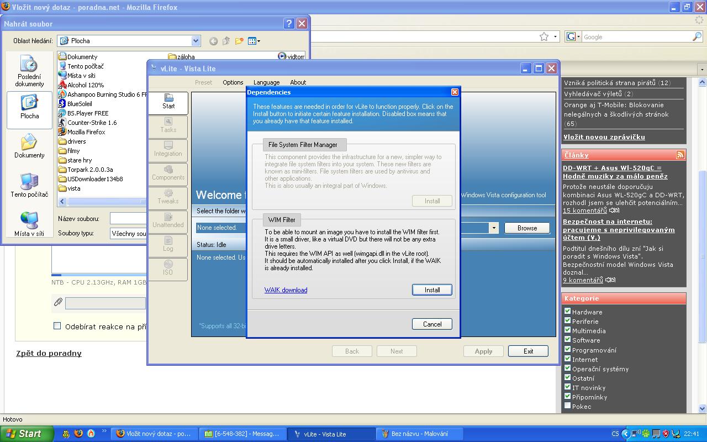Show hidden tray icons with the arrow
Viewport: 707px width, 442px height.
pyautogui.click(x=625, y=434)
